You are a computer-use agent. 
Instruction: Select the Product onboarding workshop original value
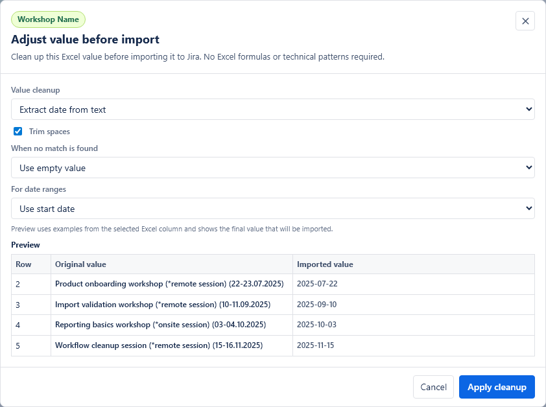(169, 284)
